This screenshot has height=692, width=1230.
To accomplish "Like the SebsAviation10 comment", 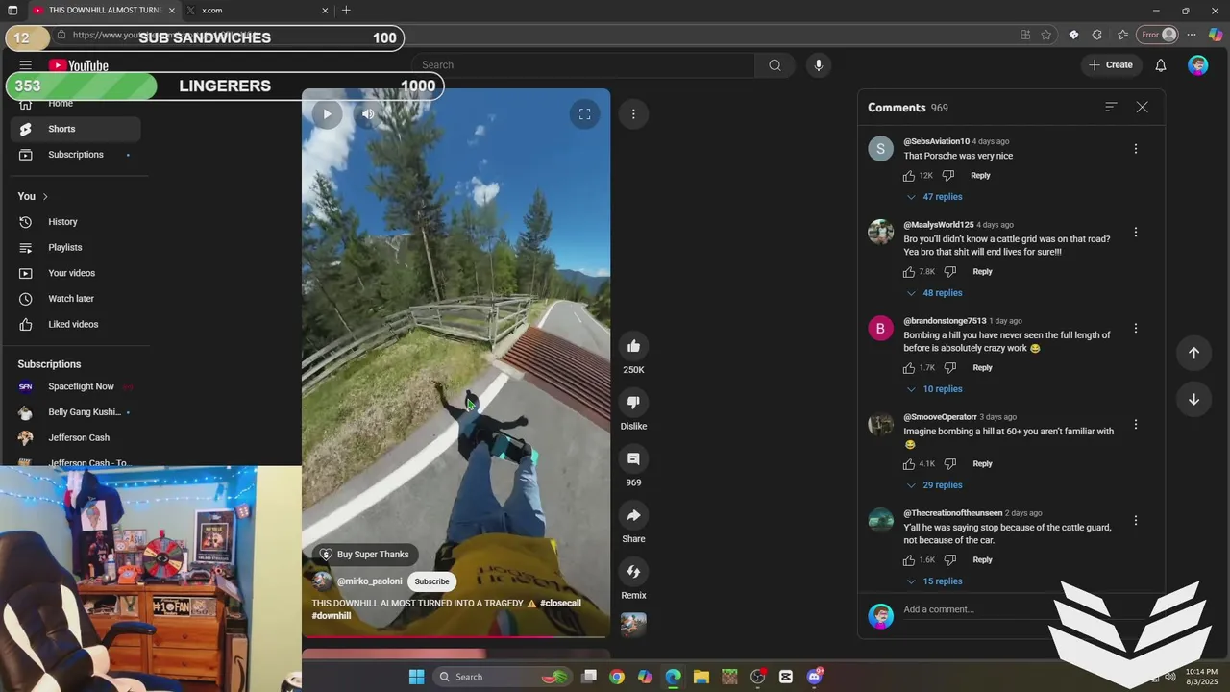I will (909, 176).
